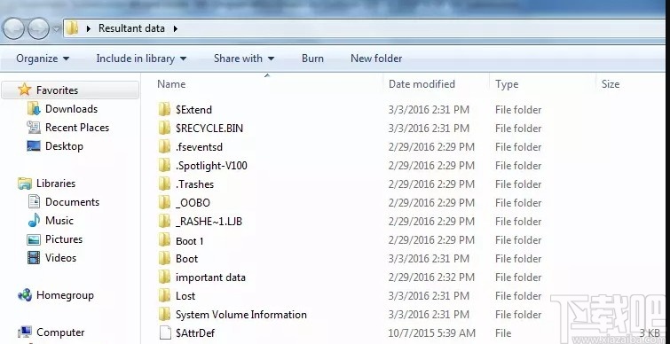
Task: Select the _RASHE~1.LJB folder
Action: 209,222
